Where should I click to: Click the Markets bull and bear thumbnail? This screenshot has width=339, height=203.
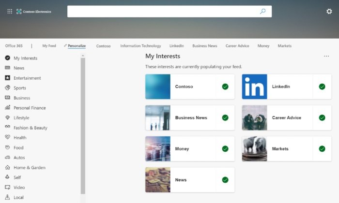(254, 149)
